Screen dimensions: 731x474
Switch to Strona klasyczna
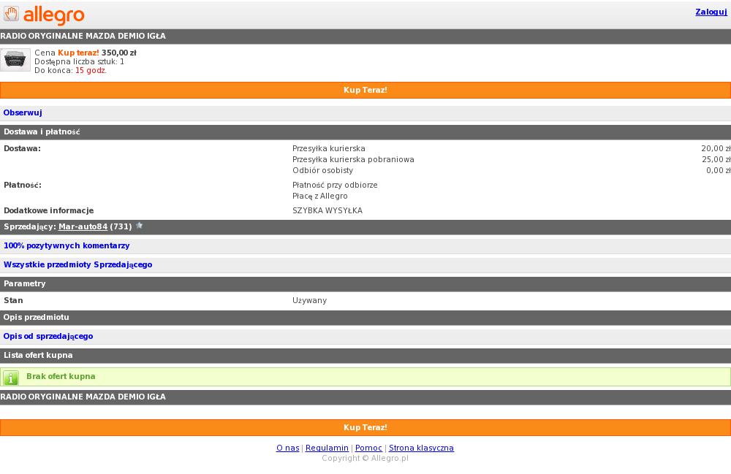tap(421, 448)
